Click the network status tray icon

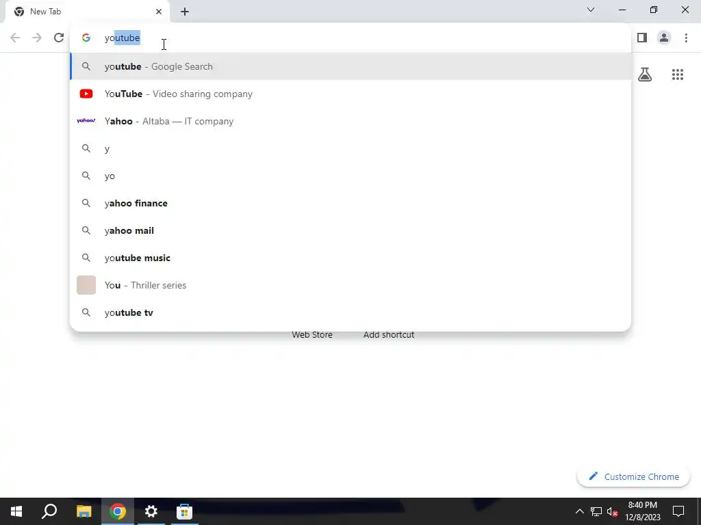pyautogui.click(x=596, y=511)
